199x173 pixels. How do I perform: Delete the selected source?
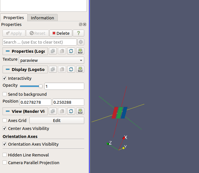pyautogui.click(x=61, y=33)
